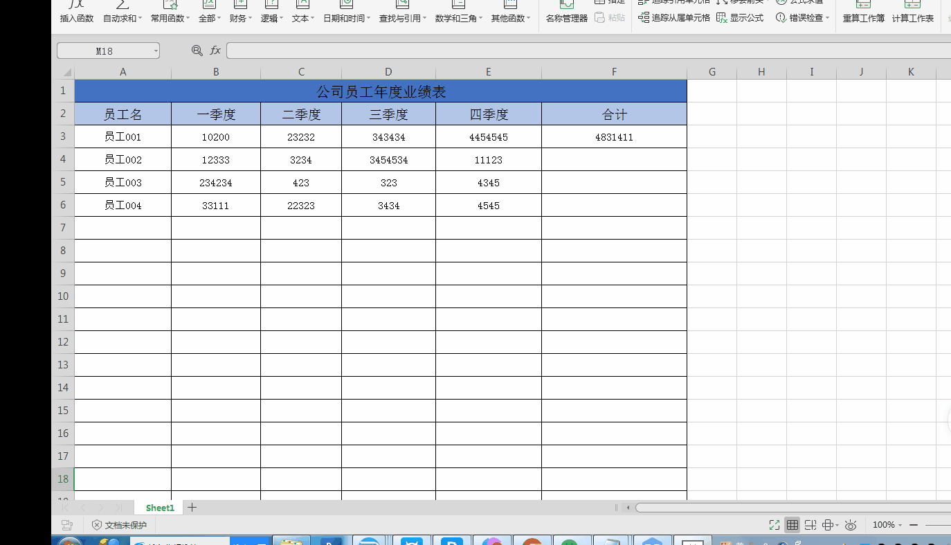Select column K header
Viewport: 951px width, 545px height.
click(x=911, y=72)
